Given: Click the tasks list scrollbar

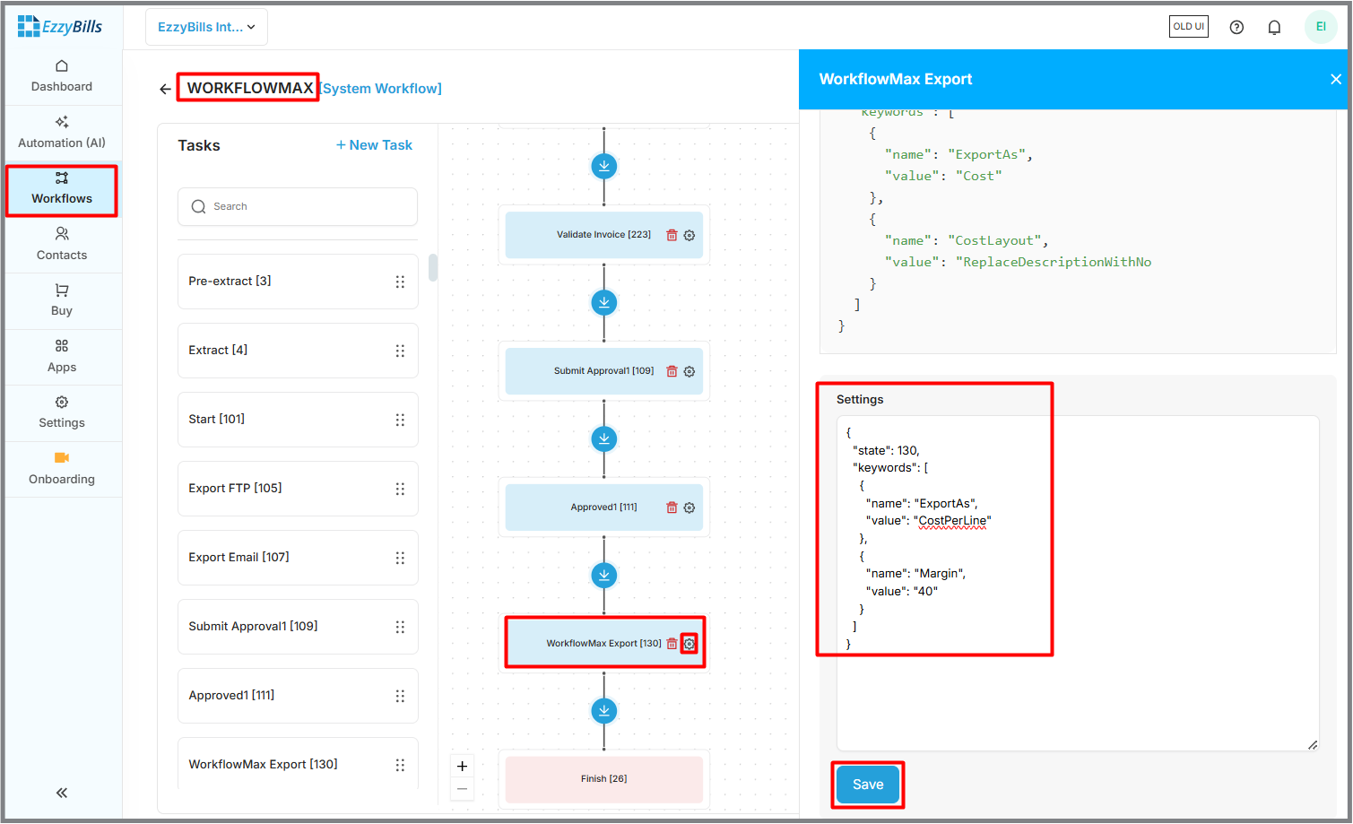Looking at the screenshot, I should coord(433,267).
